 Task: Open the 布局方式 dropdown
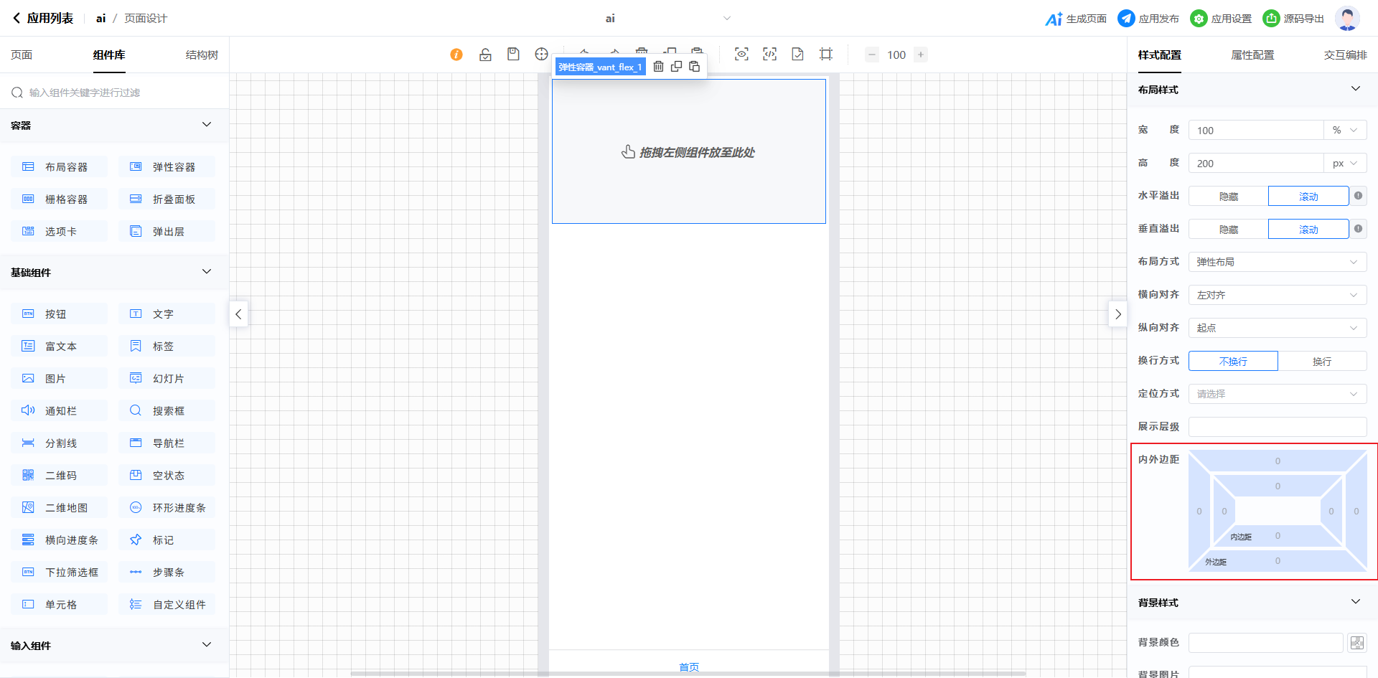[x=1277, y=263]
